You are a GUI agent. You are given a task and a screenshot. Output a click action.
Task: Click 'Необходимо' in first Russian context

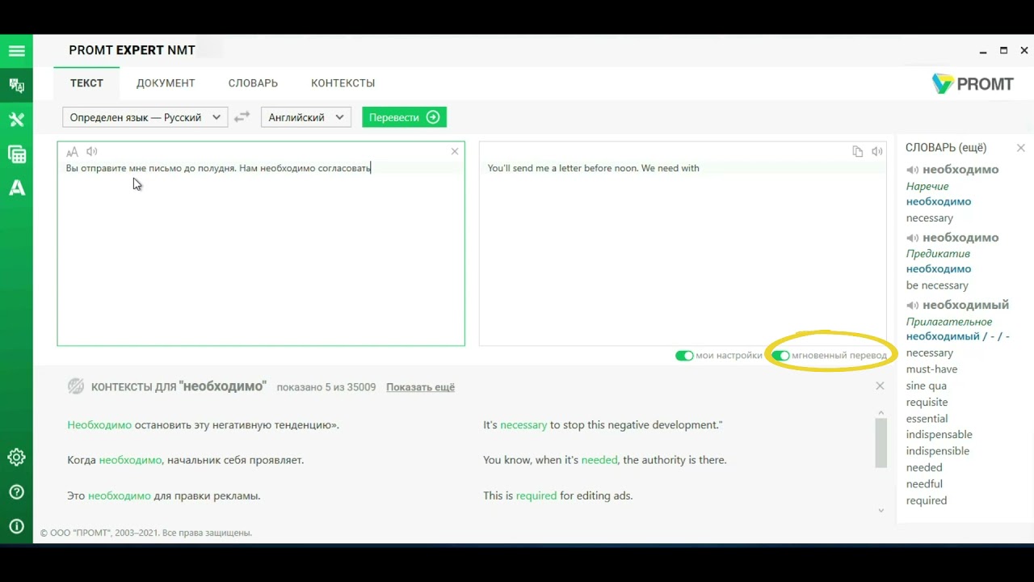(99, 425)
